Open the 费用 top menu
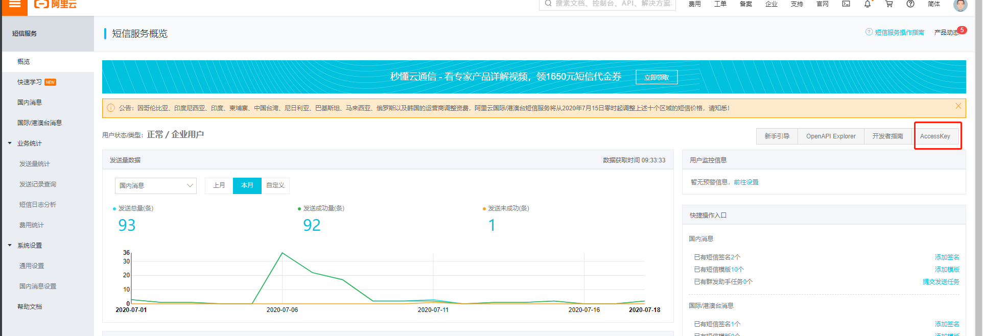This screenshot has height=336, width=983. click(695, 4)
